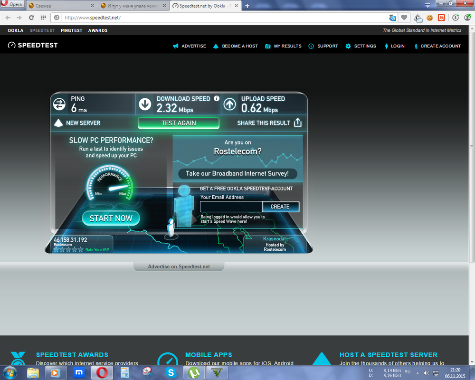The width and height of the screenshot is (475, 380).
Task: Open Maxthon browser from the taskbar
Action: 79,373
